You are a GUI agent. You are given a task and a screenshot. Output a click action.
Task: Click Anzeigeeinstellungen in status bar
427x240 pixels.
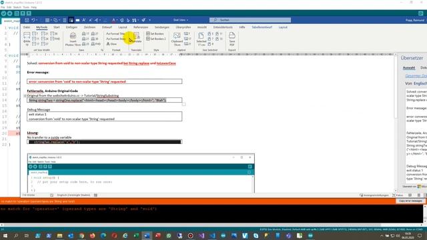(x=374, y=195)
